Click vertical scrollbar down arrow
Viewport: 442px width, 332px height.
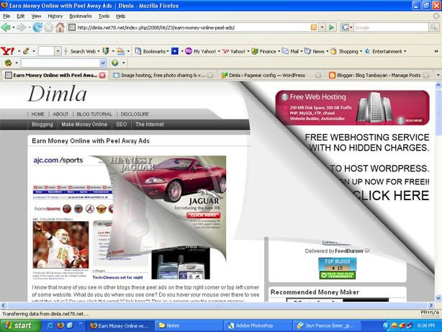tap(438, 298)
